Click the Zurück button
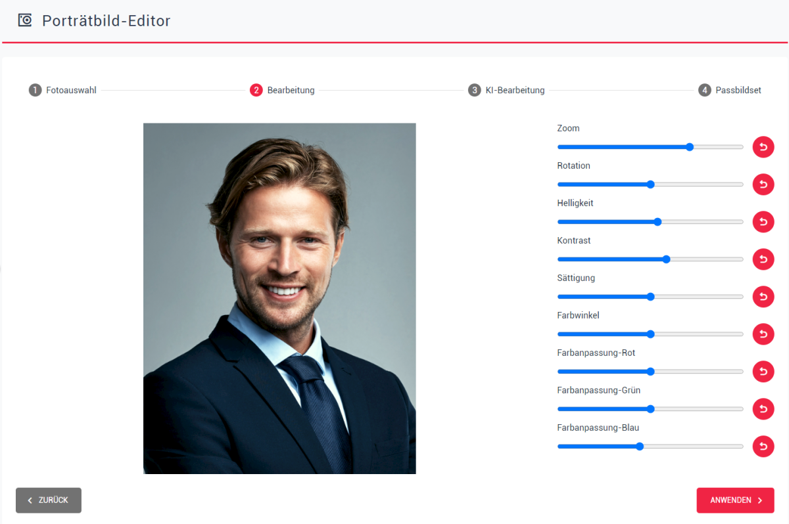The width and height of the screenshot is (789, 524). pyautogui.click(x=49, y=500)
